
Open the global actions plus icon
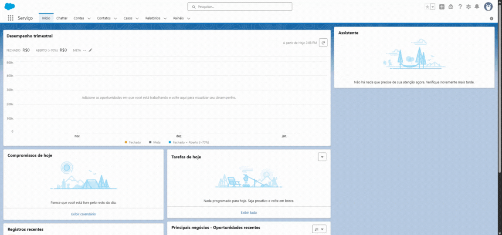click(x=442, y=7)
